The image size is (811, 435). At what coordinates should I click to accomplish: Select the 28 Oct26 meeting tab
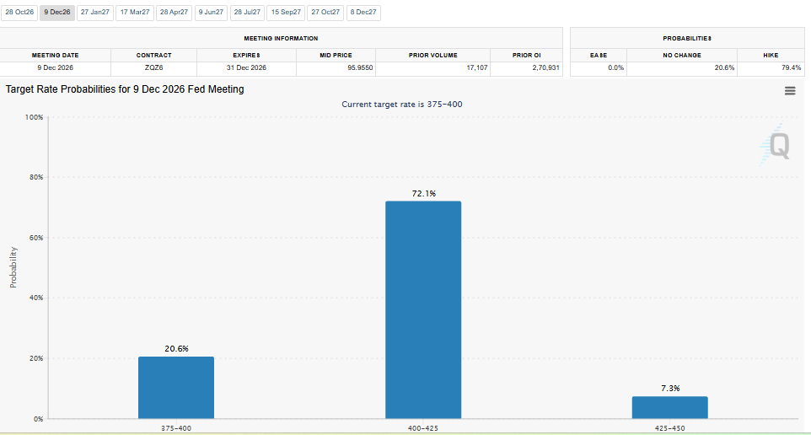click(x=19, y=13)
